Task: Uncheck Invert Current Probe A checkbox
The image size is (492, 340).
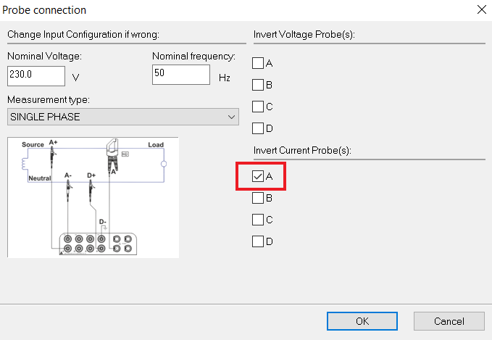Action: tap(258, 176)
